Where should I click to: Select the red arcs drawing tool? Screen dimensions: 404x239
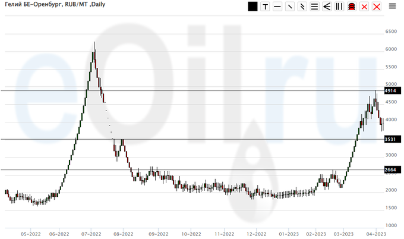pyautogui.click(x=351, y=7)
